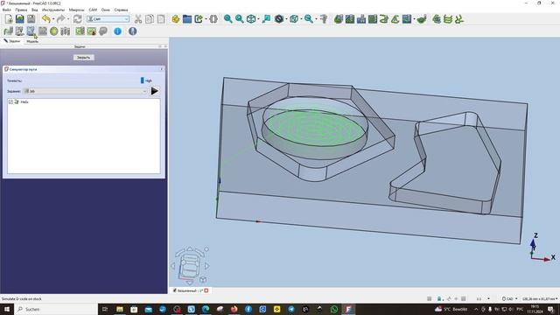560x315 pixels.
Task: Create a group with the blue folder icon
Action: tap(187, 19)
